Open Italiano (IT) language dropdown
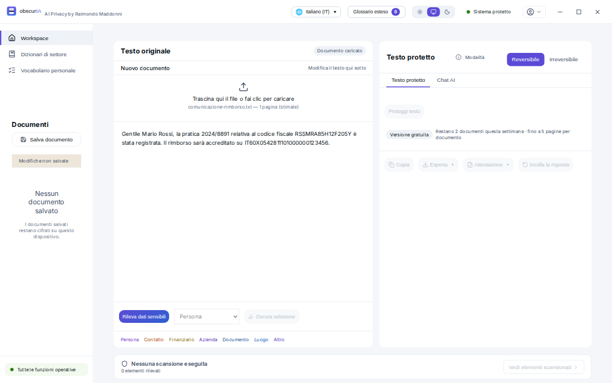The height and width of the screenshot is (383, 612). (x=316, y=12)
